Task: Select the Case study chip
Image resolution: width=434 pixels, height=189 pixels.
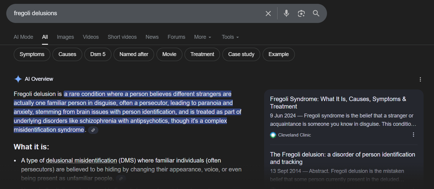Action: pos(241,54)
